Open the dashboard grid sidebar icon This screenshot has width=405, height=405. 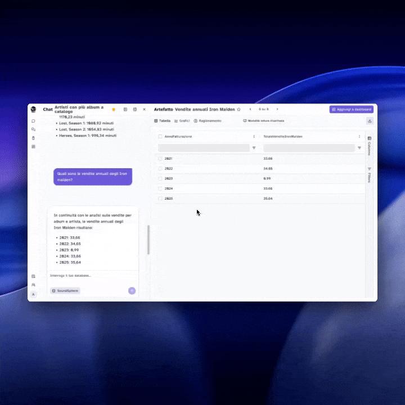(33, 147)
